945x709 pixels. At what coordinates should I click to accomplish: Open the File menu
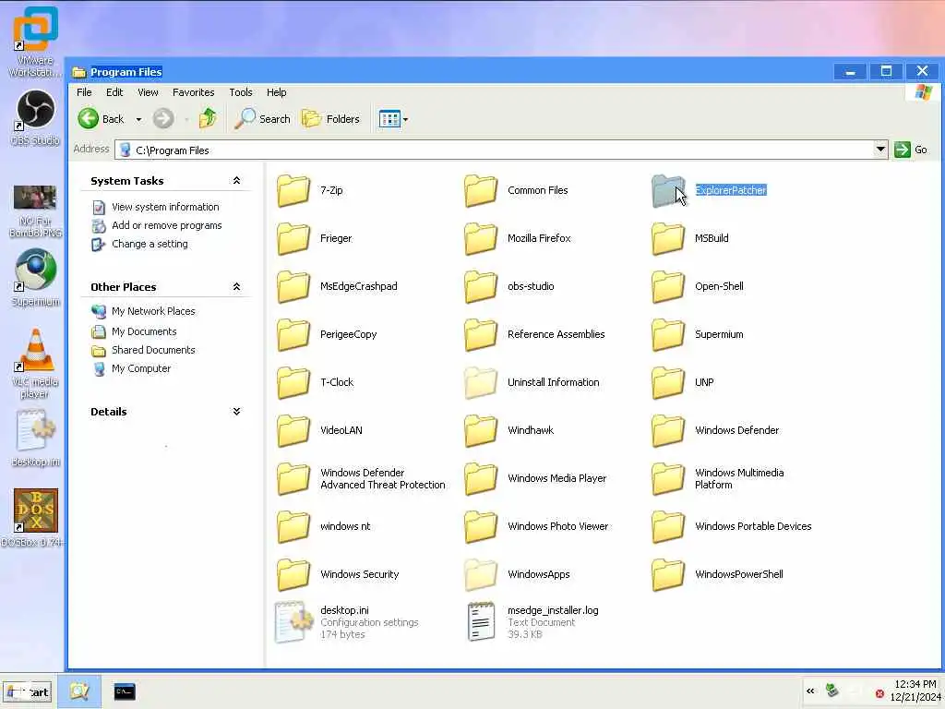click(x=84, y=92)
